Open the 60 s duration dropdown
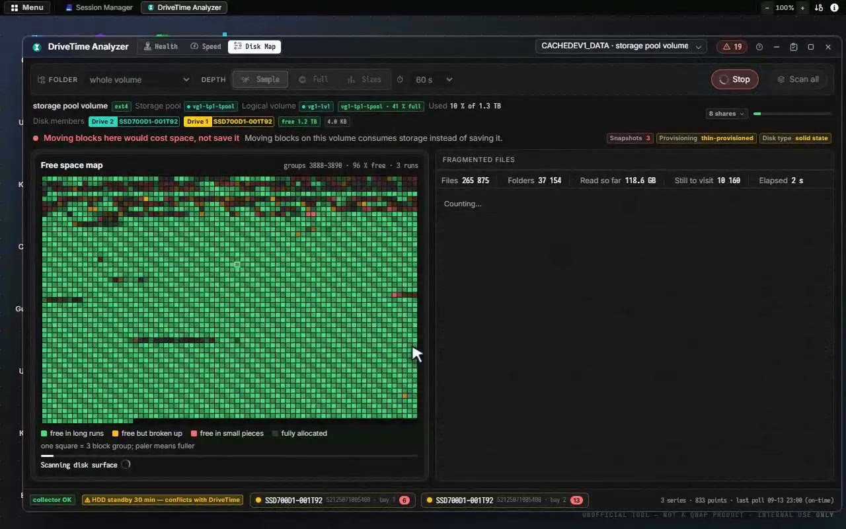Screen dimensions: 846x529 click(434, 79)
